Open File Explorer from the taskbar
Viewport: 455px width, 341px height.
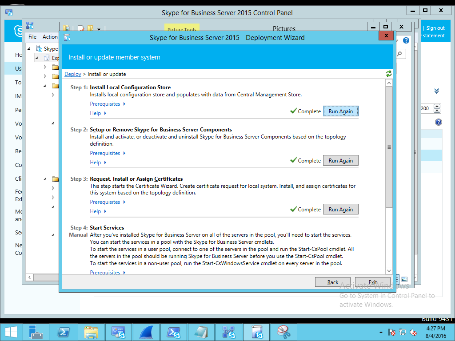[91, 332]
